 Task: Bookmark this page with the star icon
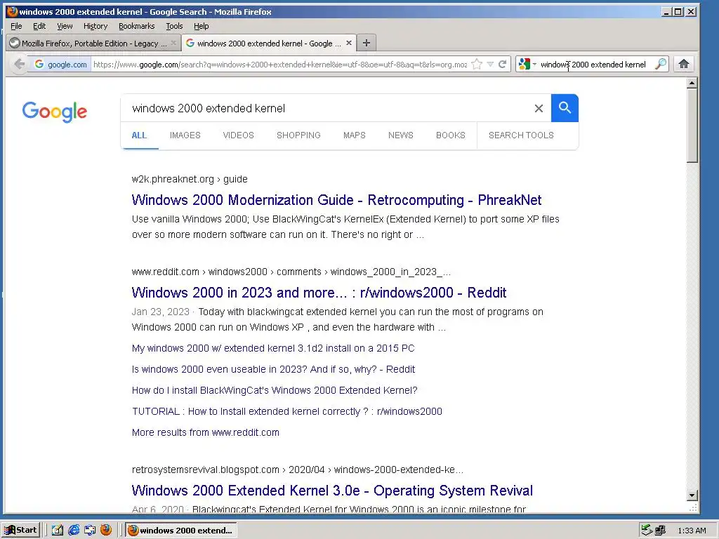point(477,64)
